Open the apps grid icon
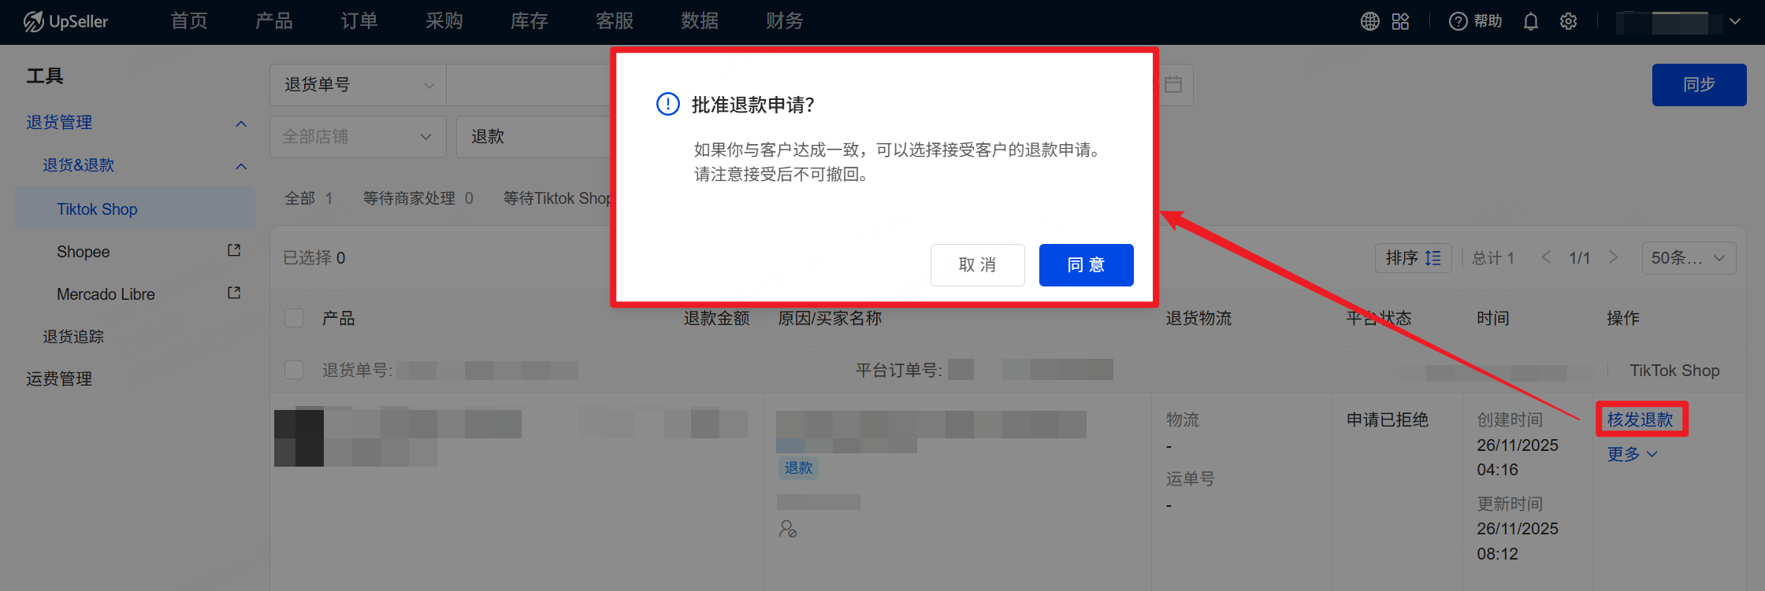1765x591 pixels. pyautogui.click(x=1400, y=21)
